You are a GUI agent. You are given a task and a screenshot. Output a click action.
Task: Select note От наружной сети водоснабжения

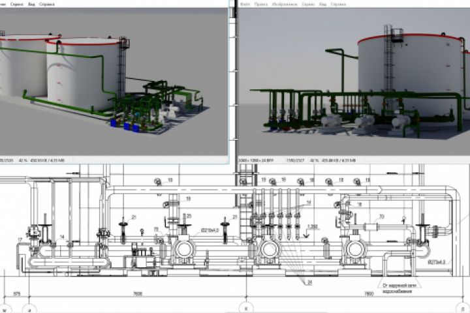399,288
